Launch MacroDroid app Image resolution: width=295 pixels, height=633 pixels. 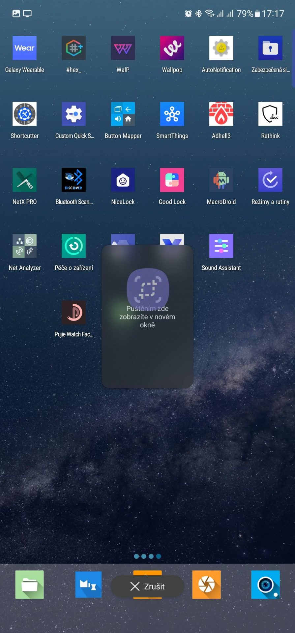point(221,180)
